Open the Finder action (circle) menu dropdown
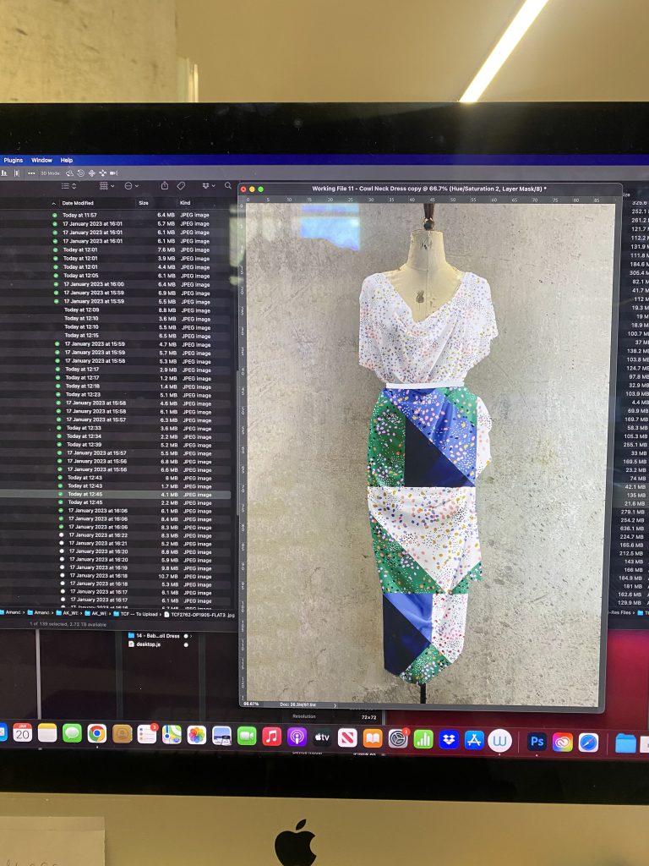 click(x=131, y=186)
